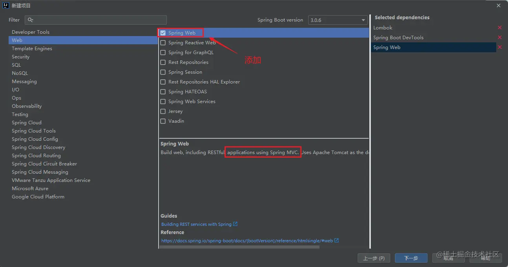Image resolution: width=508 pixels, height=267 pixels.
Task: Select Web category in list
Action: [83, 40]
